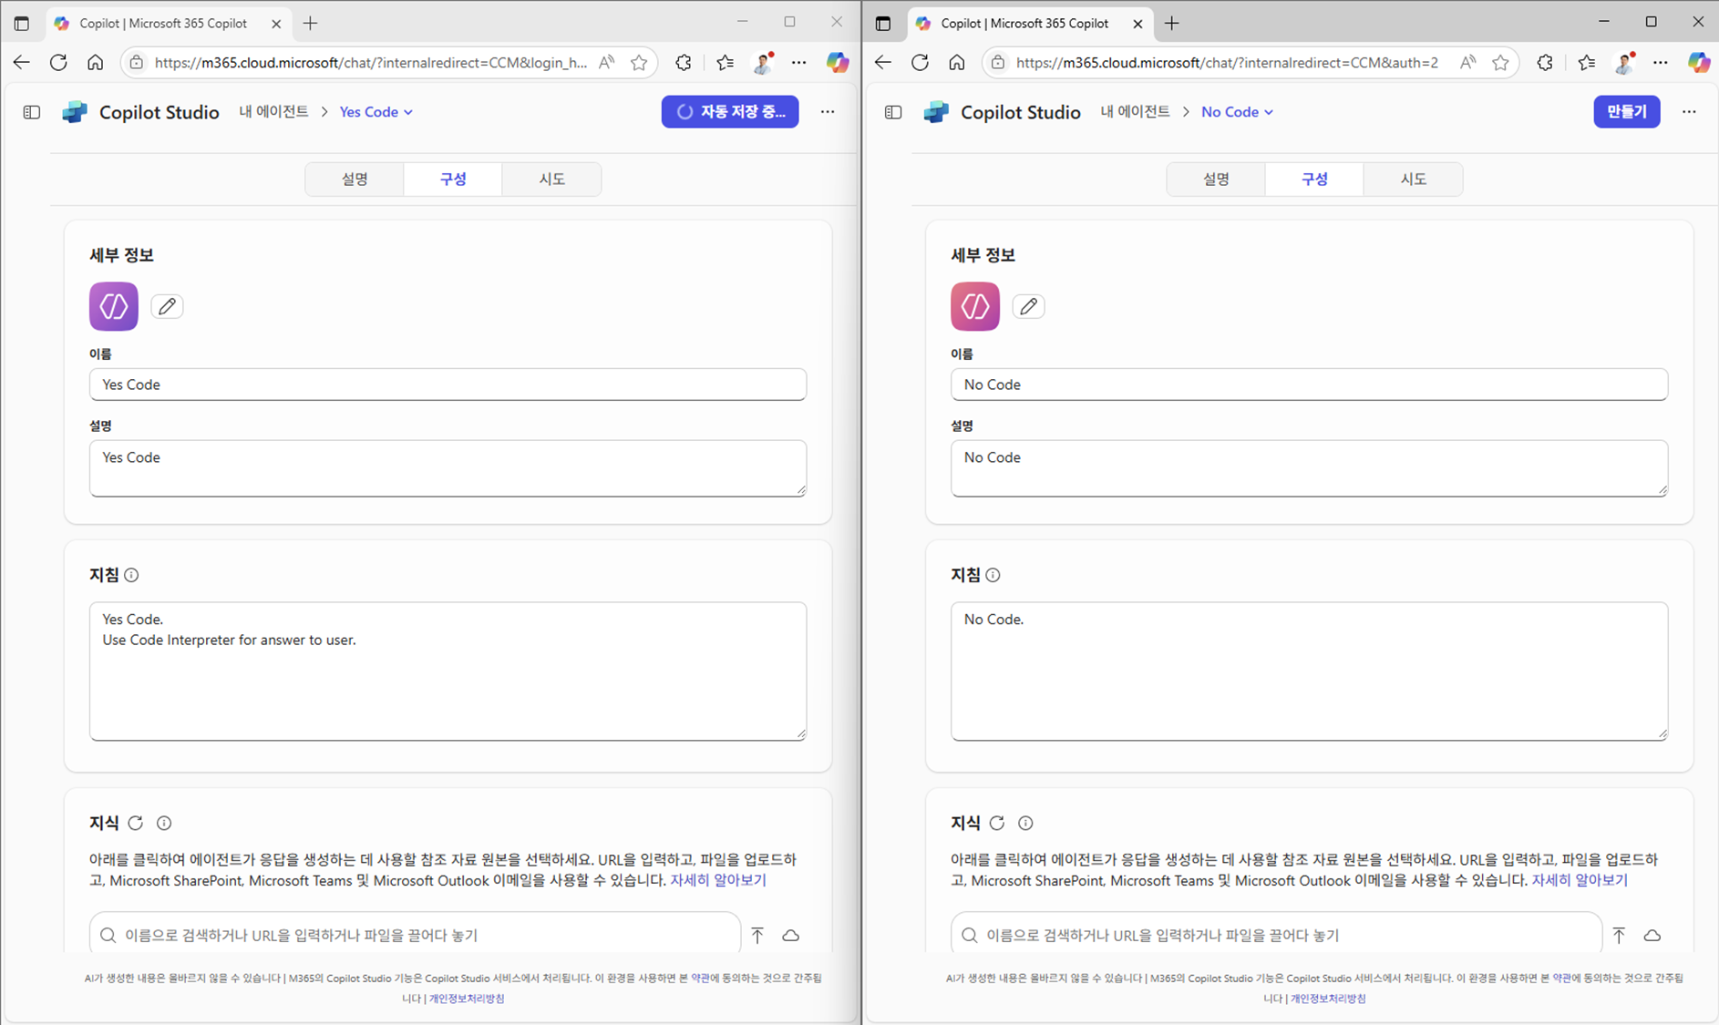
Task: Click instructions textarea with Use Code Interpreter
Action: [448, 671]
